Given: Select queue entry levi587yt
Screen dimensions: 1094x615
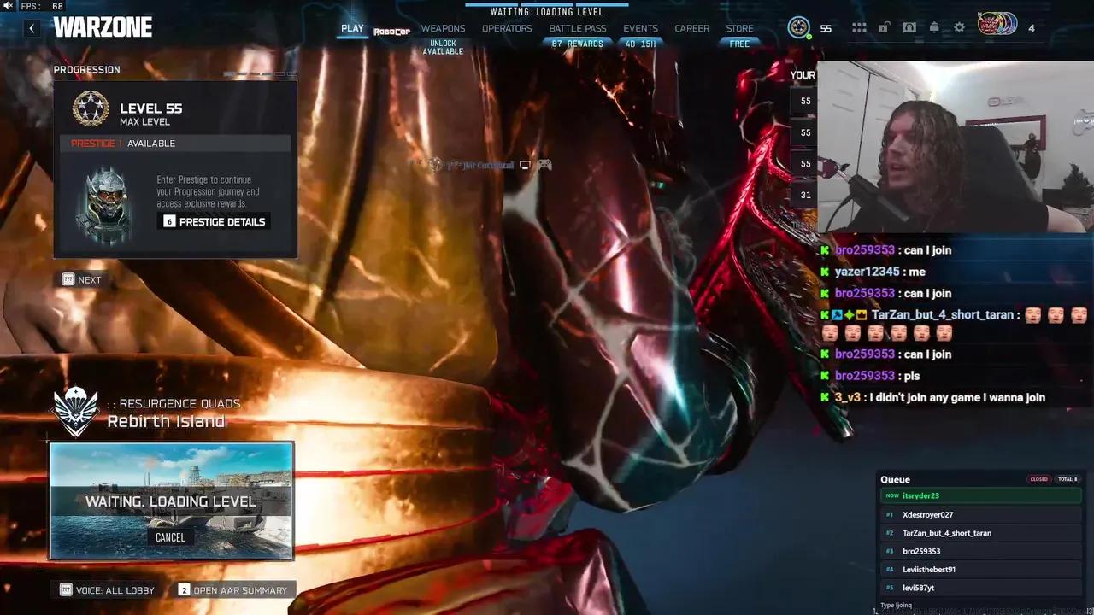Looking at the screenshot, I should [x=980, y=588].
